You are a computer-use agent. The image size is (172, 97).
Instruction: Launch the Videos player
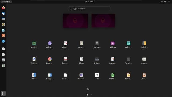click(x=113, y=45)
